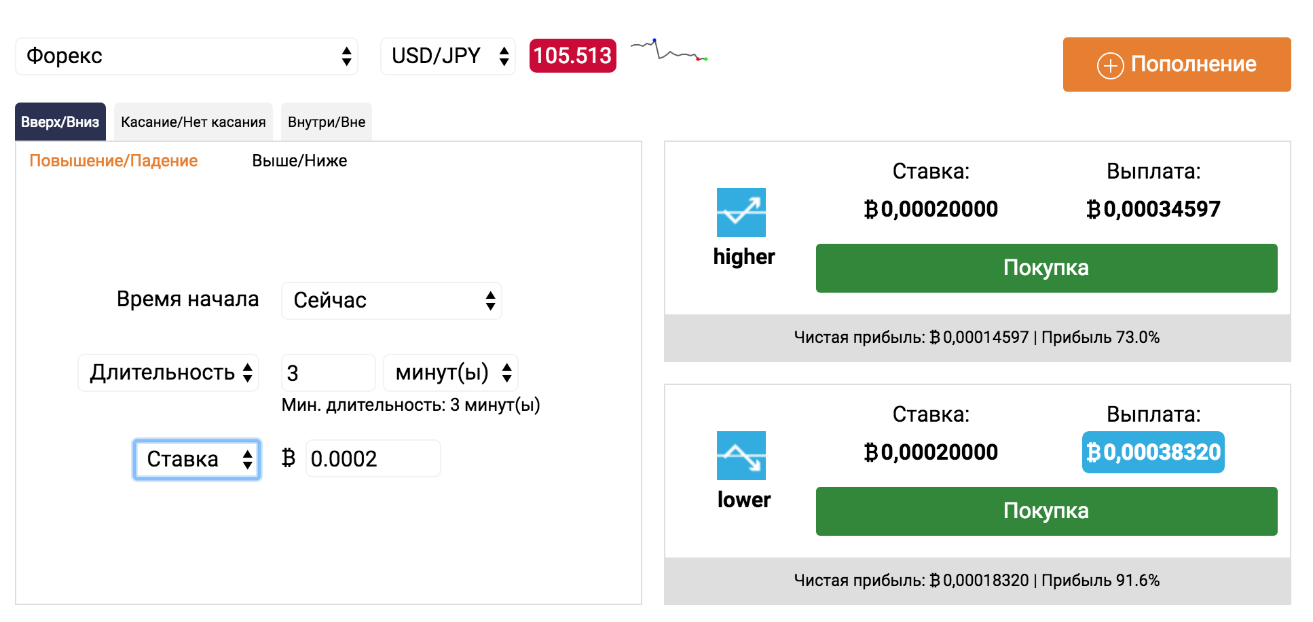Open the Длительность type dropdown

tap(168, 373)
